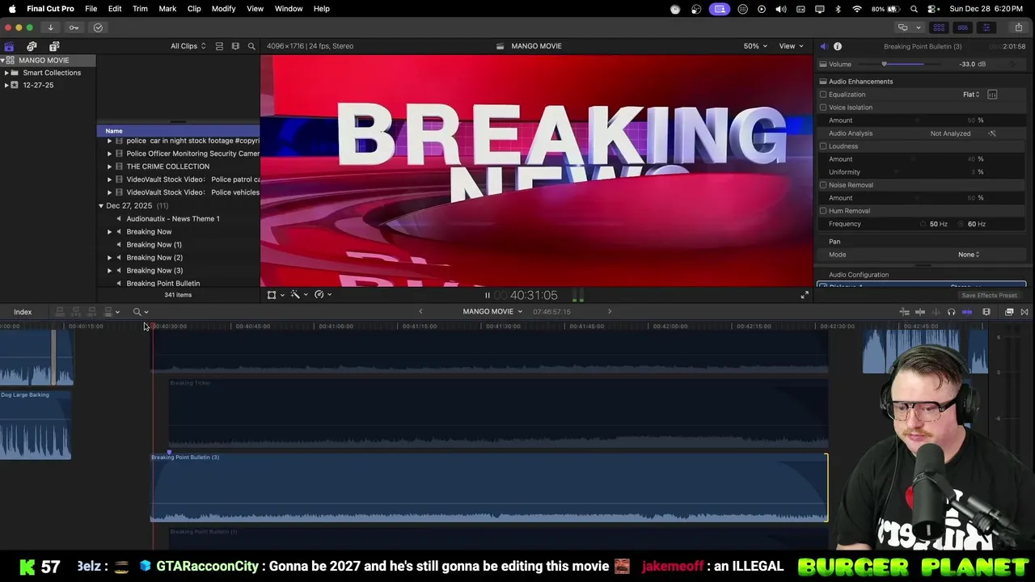Show or hide the Inspector button
This screenshot has height=582, width=1035.
pyautogui.click(x=986, y=27)
